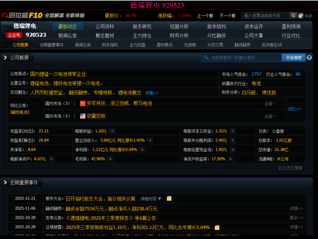The height and width of the screenshot is (239, 318).
Task: Select 主力控盘 sub-navigation item
Action: [137, 45]
